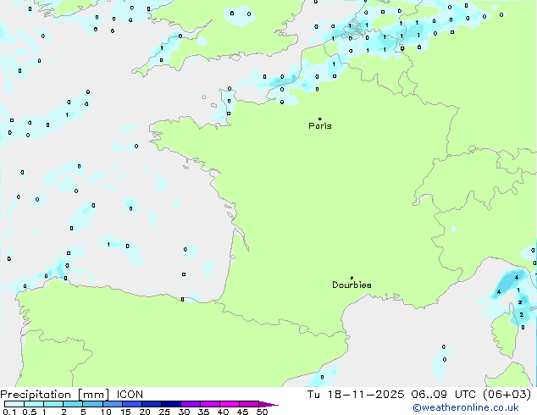Pick the legend swatch between 0.5 and 1
Image resolution: width=537 pixels, height=415 pixels.
(x=34, y=404)
